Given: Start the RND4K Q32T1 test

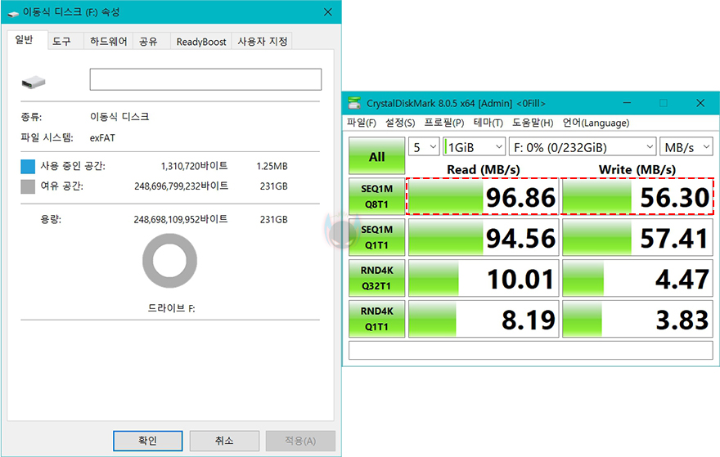Looking at the screenshot, I should click(x=376, y=278).
